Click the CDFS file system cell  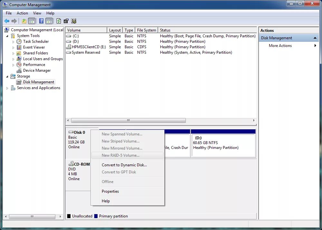pyautogui.click(x=142, y=47)
